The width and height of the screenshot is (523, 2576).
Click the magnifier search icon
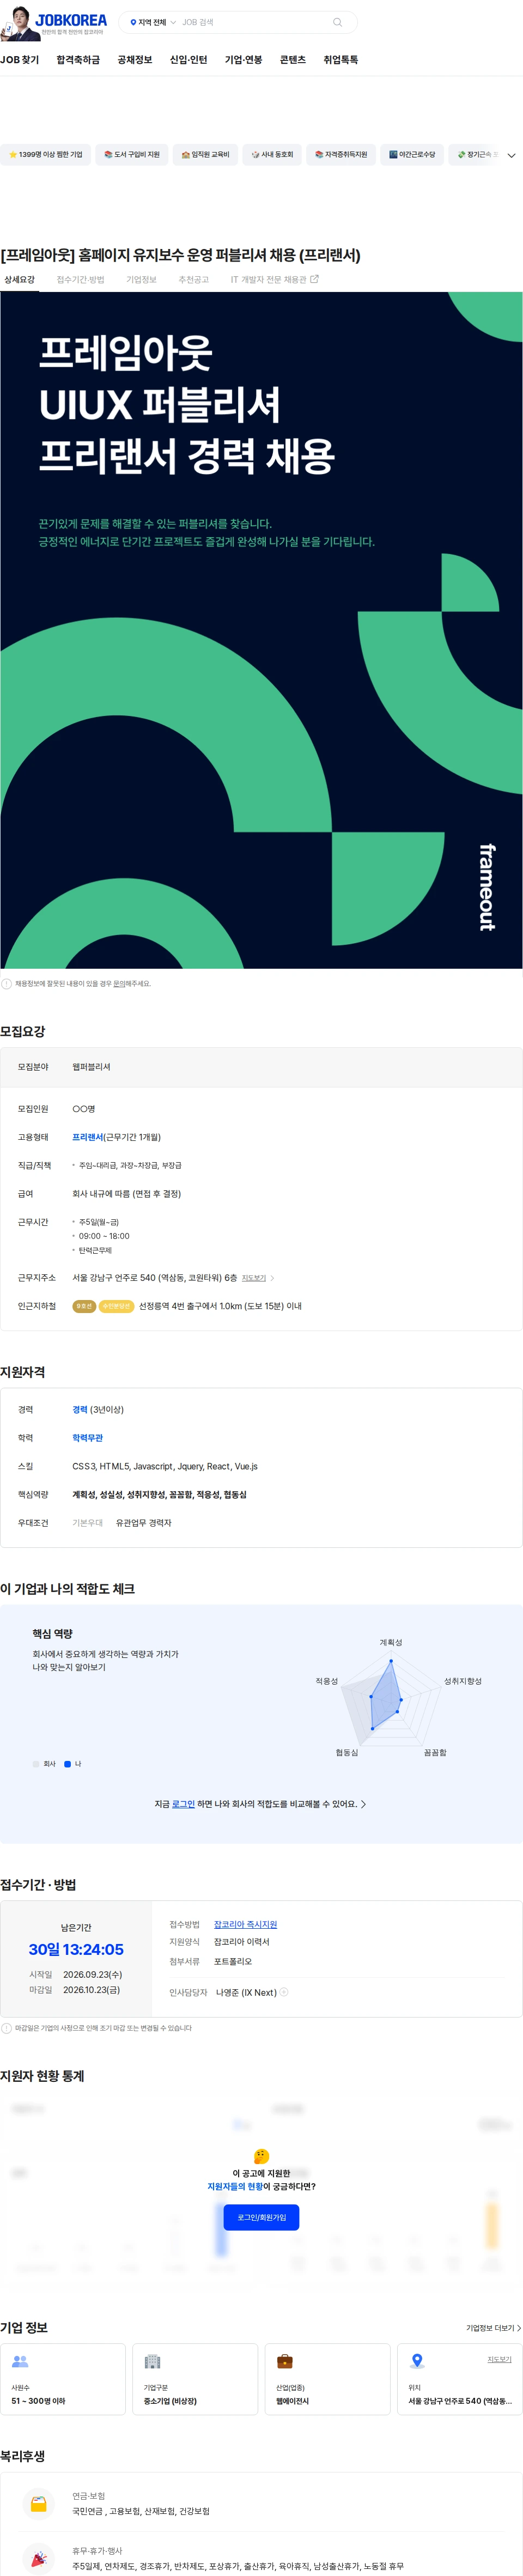pos(338,22)
